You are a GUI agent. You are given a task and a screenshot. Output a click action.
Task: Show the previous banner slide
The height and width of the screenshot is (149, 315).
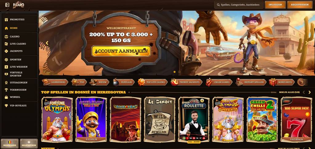coord(47,43)
